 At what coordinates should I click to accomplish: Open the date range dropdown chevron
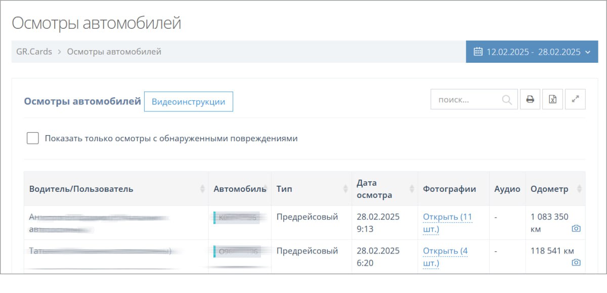[x=587, y=52]
